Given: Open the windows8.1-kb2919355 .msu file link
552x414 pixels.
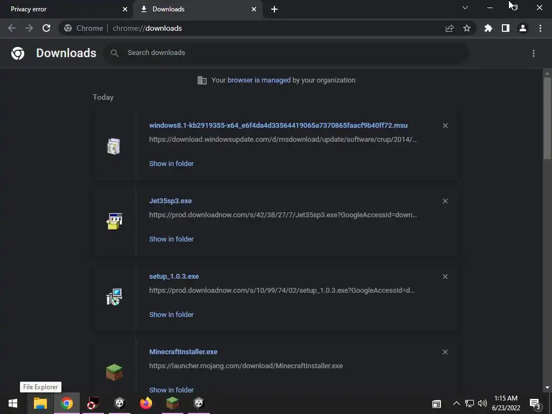Looking at the screenshot, I should click(279, 125).
